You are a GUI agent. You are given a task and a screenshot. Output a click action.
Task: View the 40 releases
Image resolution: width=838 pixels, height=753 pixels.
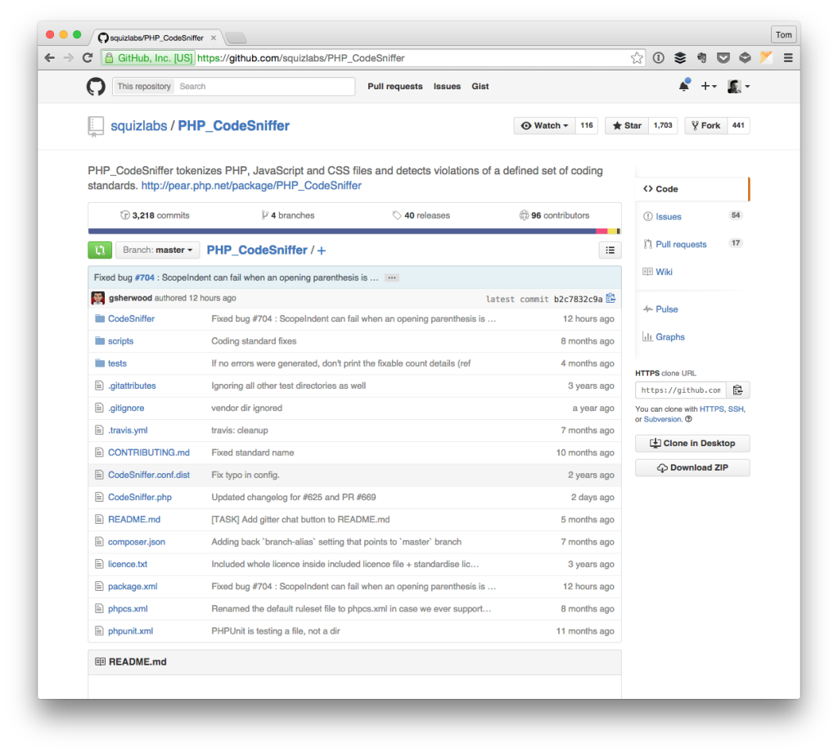coord(421,215)
